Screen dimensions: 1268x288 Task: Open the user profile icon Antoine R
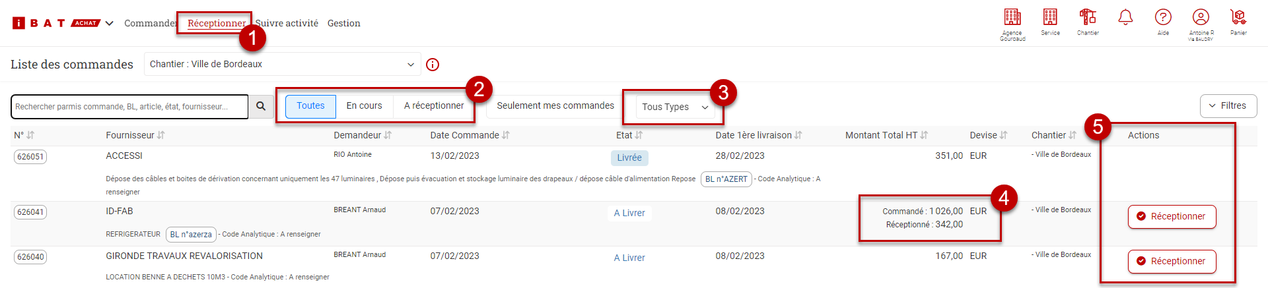tap(1201, 18)
